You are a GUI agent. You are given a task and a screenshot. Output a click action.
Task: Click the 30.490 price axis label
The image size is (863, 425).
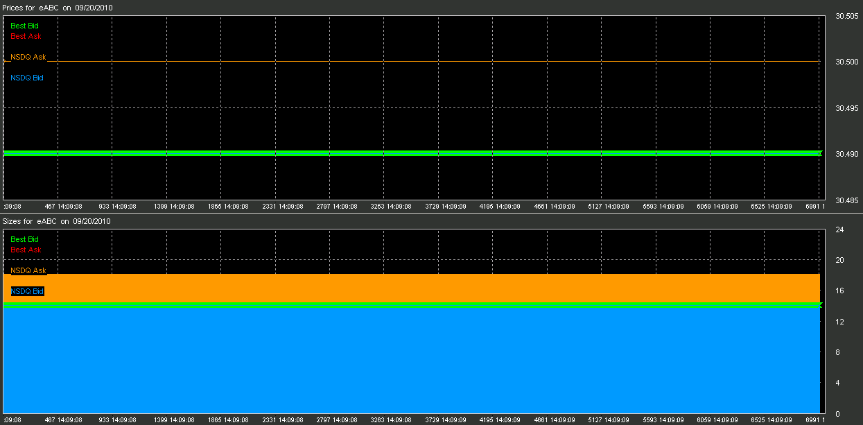point(848,154)
